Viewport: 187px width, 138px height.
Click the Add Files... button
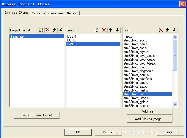tap(150, 111)
